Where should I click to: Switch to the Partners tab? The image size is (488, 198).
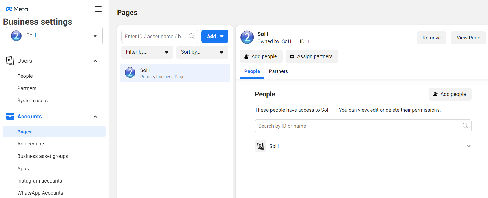[279, 71]
